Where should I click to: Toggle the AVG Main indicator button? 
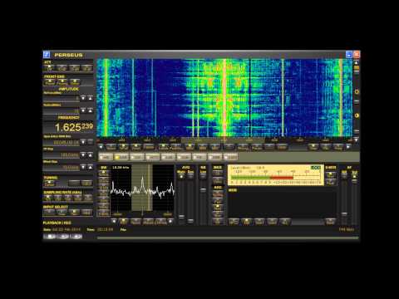pyautogui.click(x=181, y=176)
